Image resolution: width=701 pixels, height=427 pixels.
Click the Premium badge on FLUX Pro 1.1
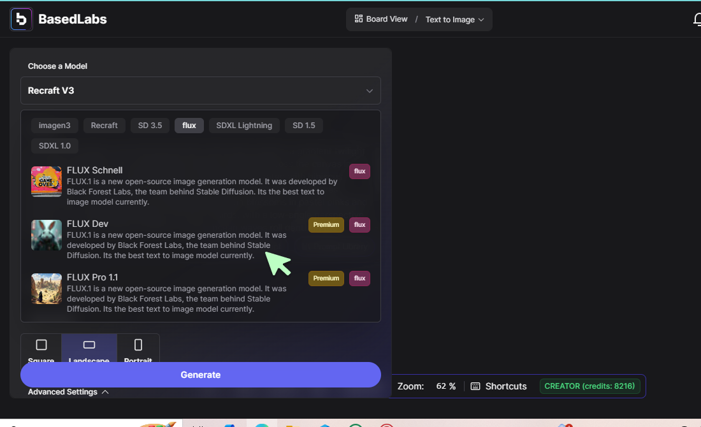coord(326,279)
